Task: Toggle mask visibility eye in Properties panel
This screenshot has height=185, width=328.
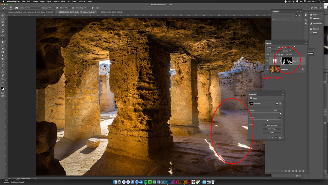Action: (276, 138)
